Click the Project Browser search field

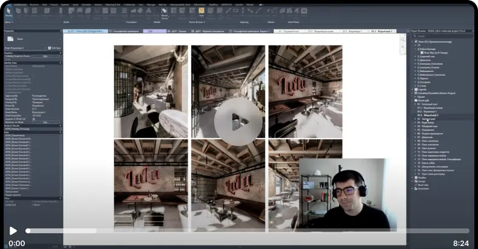(x=442, y=36)
